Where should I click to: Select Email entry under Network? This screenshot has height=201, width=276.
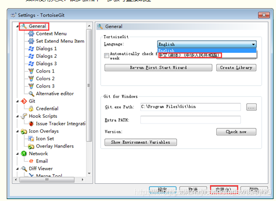[x=42, y=161]
